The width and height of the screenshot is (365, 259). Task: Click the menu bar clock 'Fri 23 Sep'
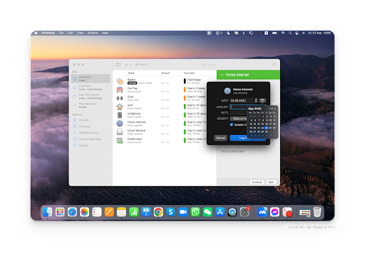(x=319, y=33)
